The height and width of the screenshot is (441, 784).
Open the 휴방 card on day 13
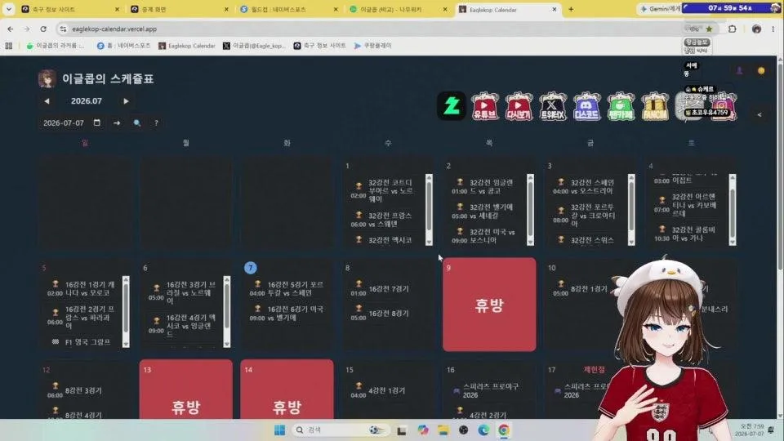[x=186, y=389]
